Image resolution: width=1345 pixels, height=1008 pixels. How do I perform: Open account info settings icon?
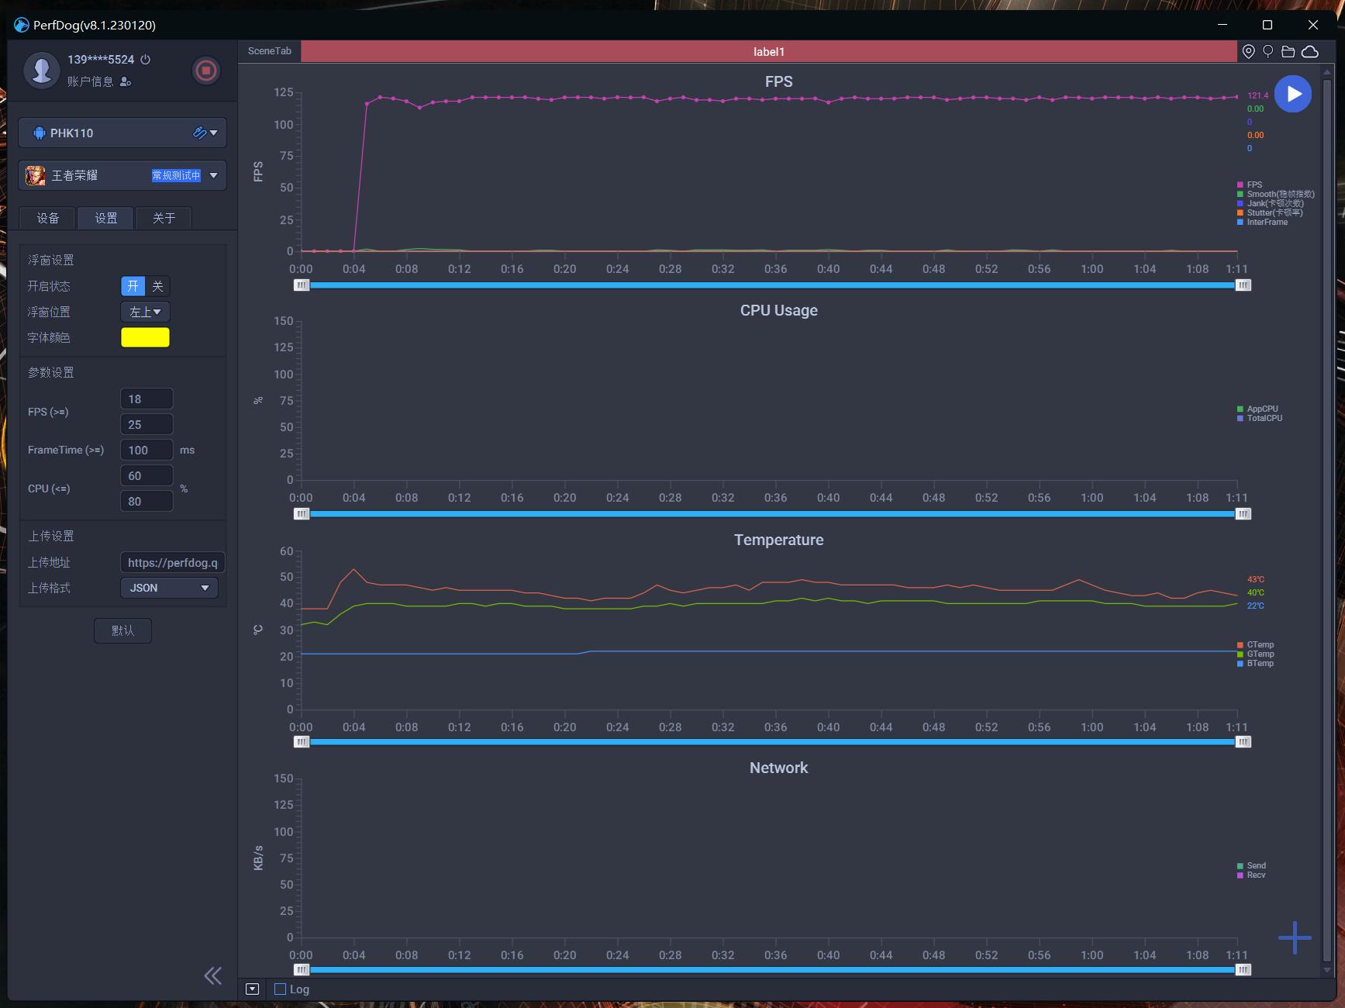tap(126, 81)
